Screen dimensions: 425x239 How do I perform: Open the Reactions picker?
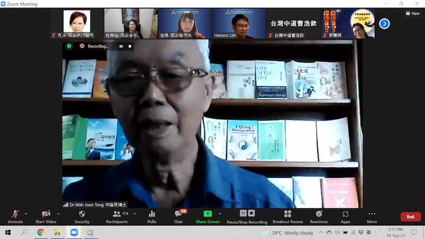[319, 216]
